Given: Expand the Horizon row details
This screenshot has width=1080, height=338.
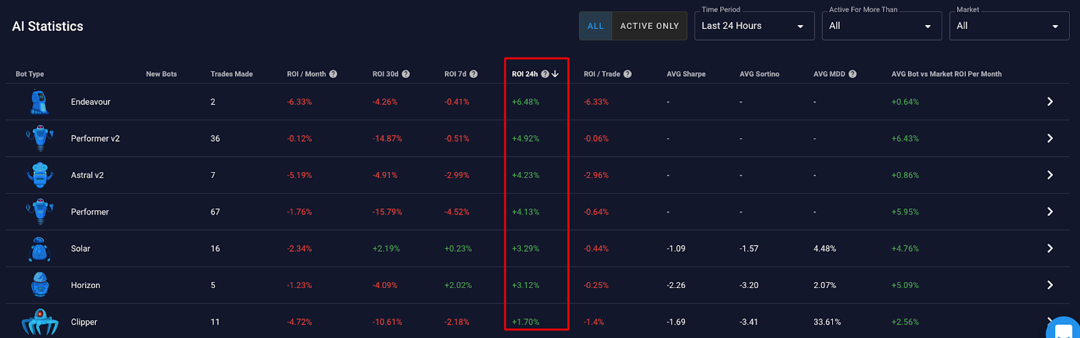Looking at the screenshot, I should click(1050, 285).
